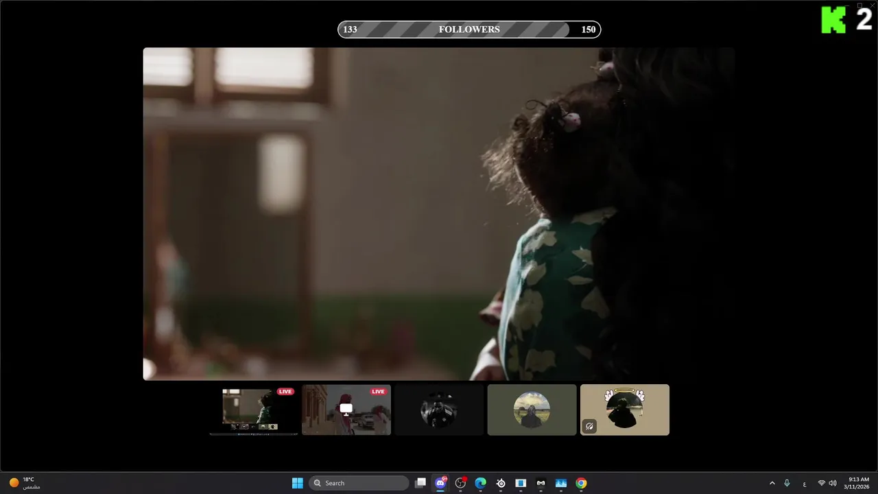
Task: Click the taskbar Search box
Action: pos(359,483)
